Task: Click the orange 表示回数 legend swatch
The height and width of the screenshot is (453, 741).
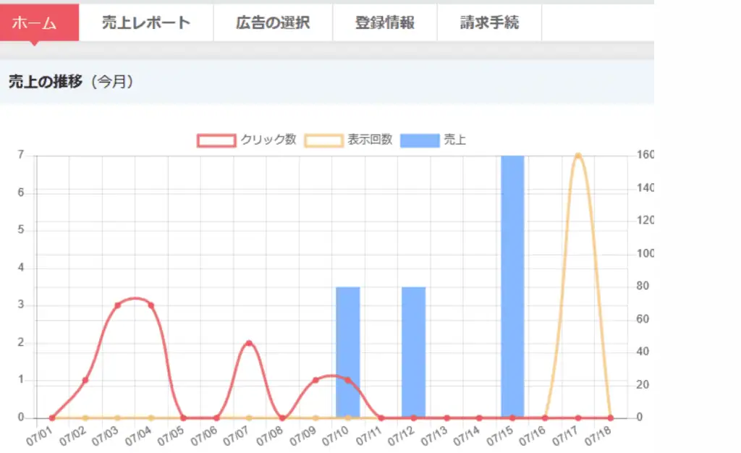Action: [x=323, y=141]
